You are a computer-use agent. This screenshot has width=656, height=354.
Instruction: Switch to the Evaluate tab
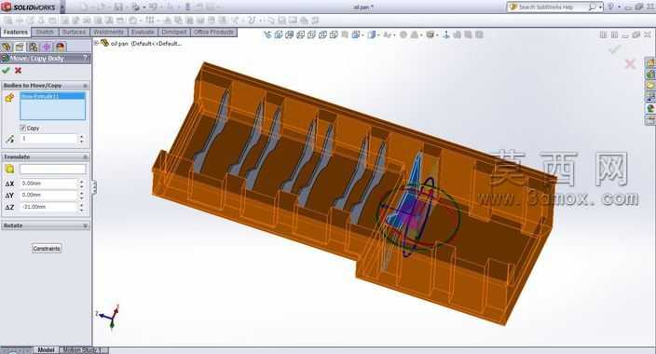click(x=143, y=33)
